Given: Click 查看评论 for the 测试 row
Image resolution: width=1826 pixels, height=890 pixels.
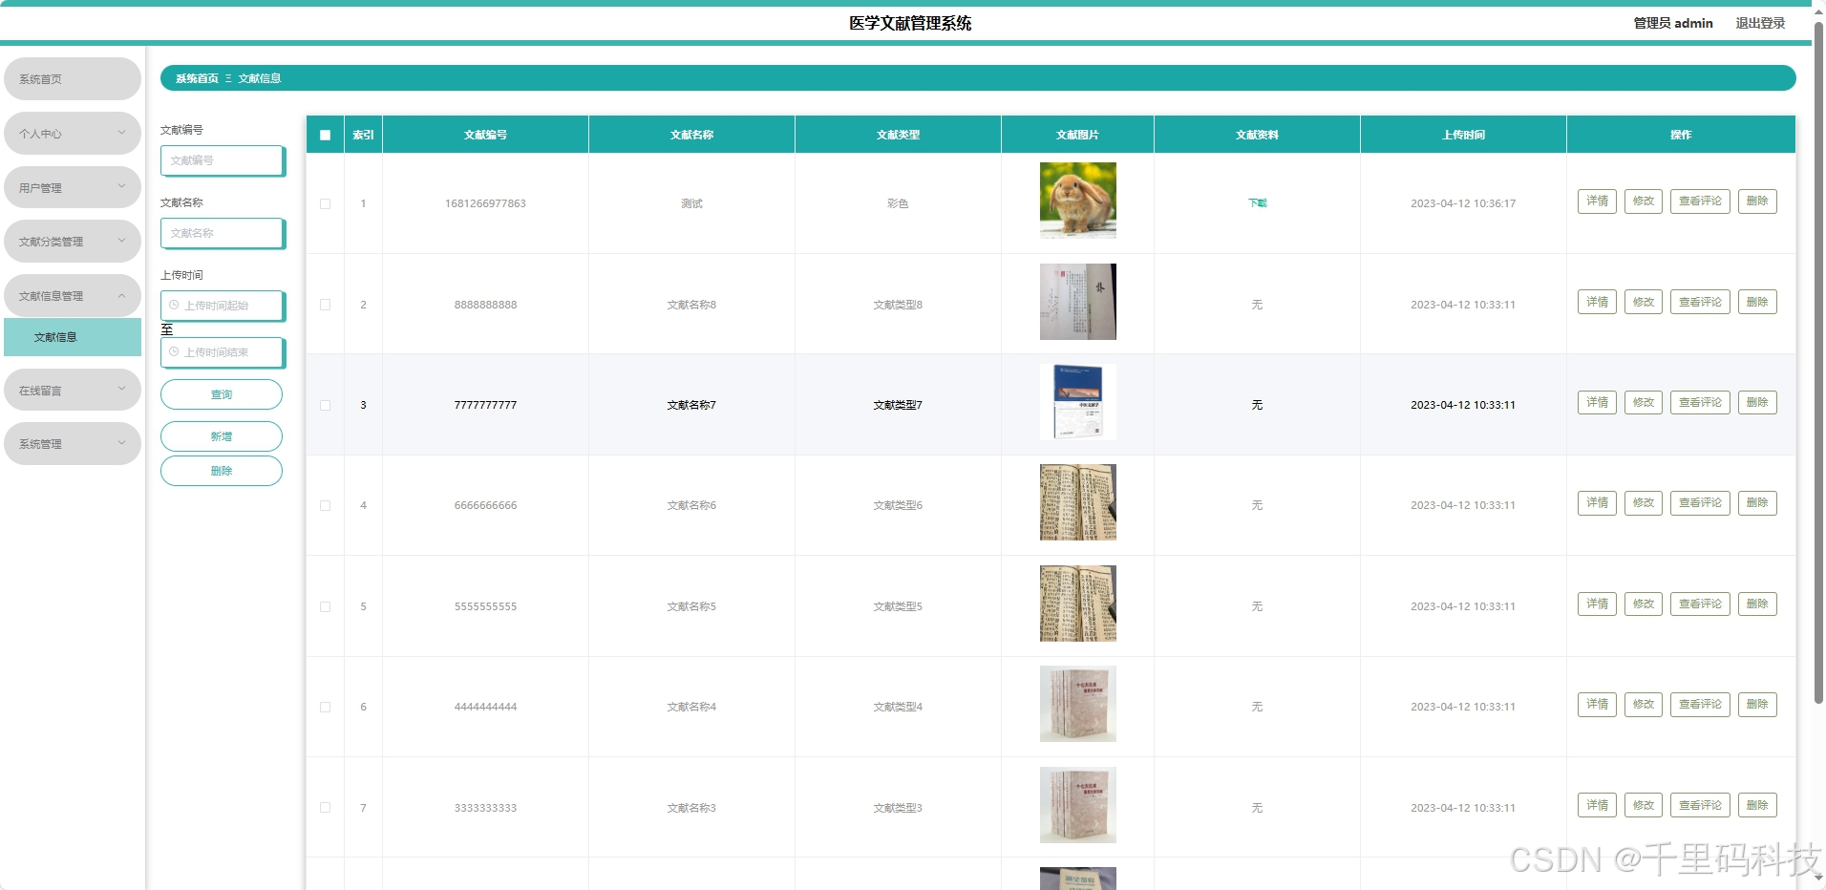Looking at the screenshot, I should tap(1700, 201).
